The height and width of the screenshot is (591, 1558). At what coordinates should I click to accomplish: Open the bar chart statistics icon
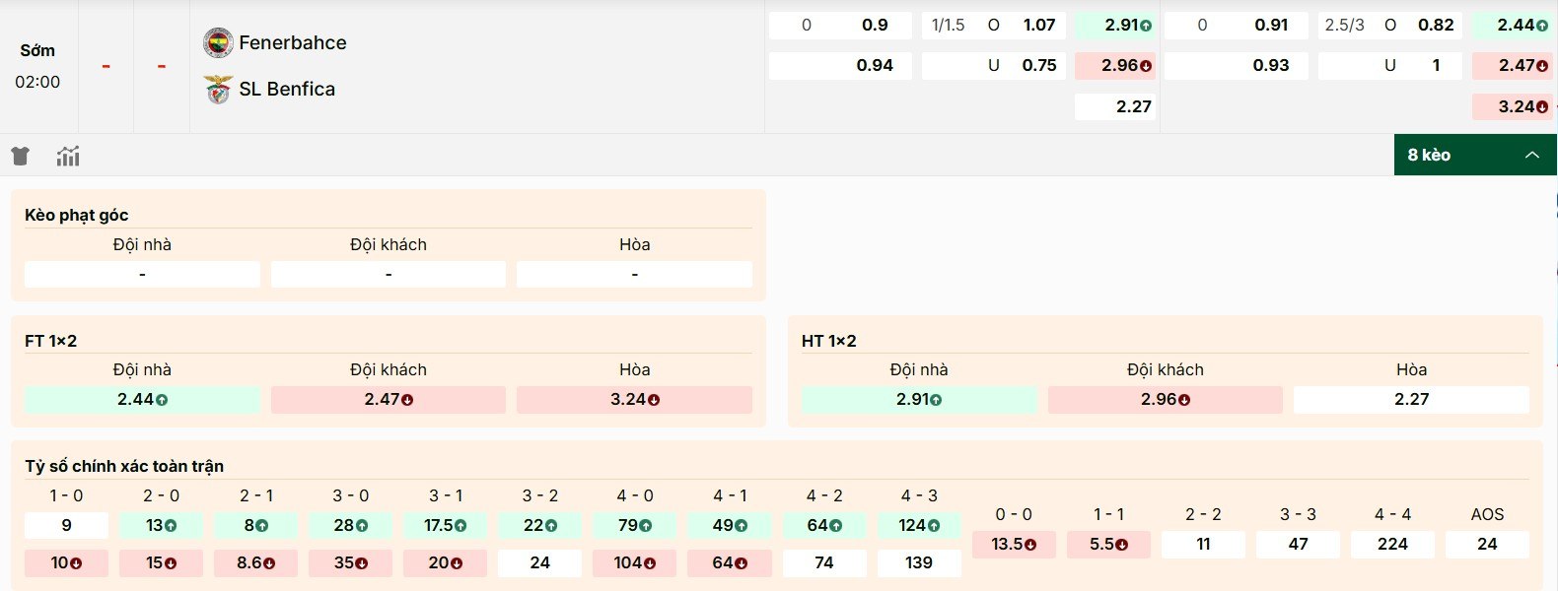click(x=68, y=156)
